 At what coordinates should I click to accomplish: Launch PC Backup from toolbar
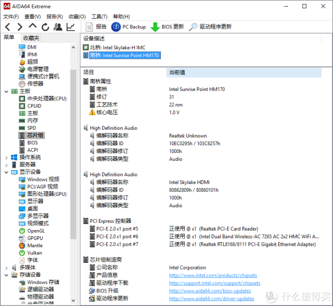tap(129, 27)
